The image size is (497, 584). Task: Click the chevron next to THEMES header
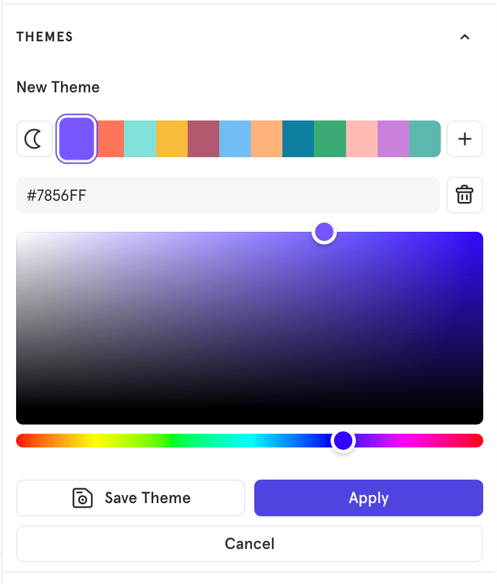point(465,37)
